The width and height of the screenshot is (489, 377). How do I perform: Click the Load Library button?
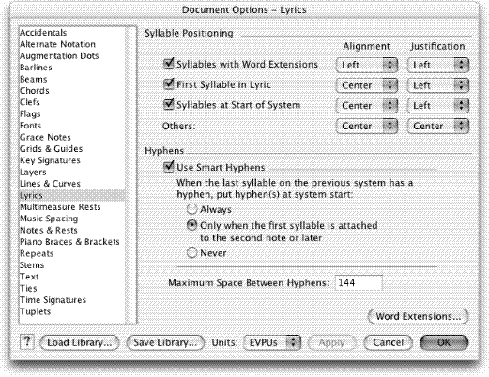coord(80,342)
